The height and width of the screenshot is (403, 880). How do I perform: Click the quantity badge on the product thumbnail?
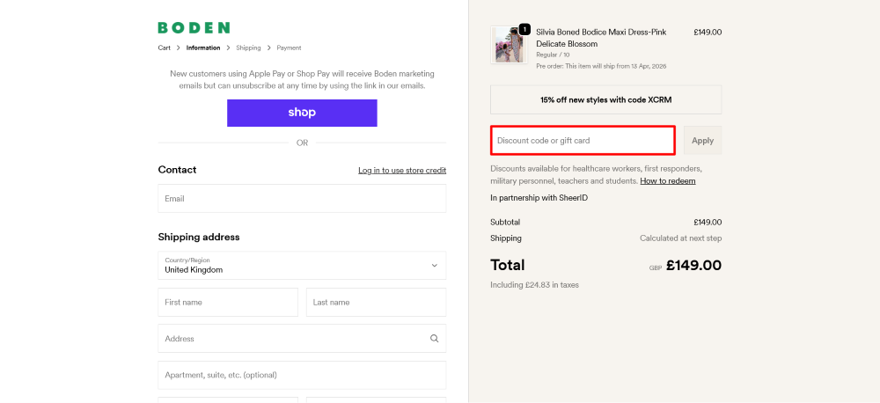pos(524,29)
